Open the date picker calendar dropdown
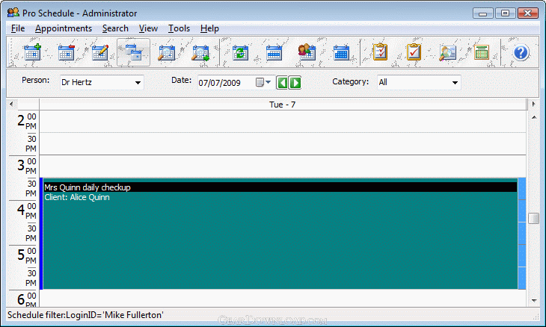The width and height of the screenshot is (546, 327). coord(263,82)
